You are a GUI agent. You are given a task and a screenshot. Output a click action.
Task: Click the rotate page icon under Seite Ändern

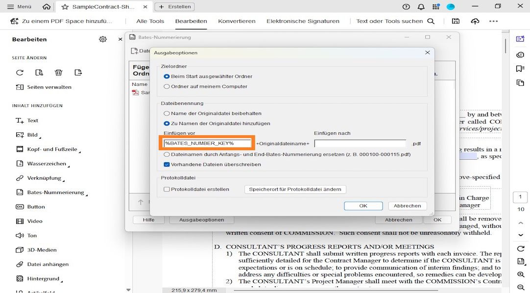[x=20, y=73]
